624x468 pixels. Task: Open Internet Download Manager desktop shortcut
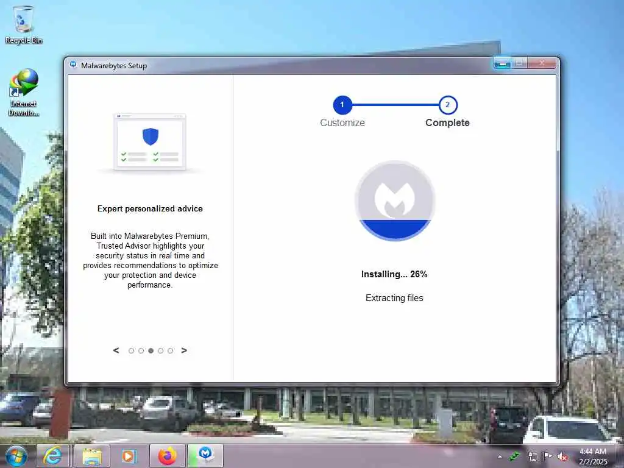24,93
